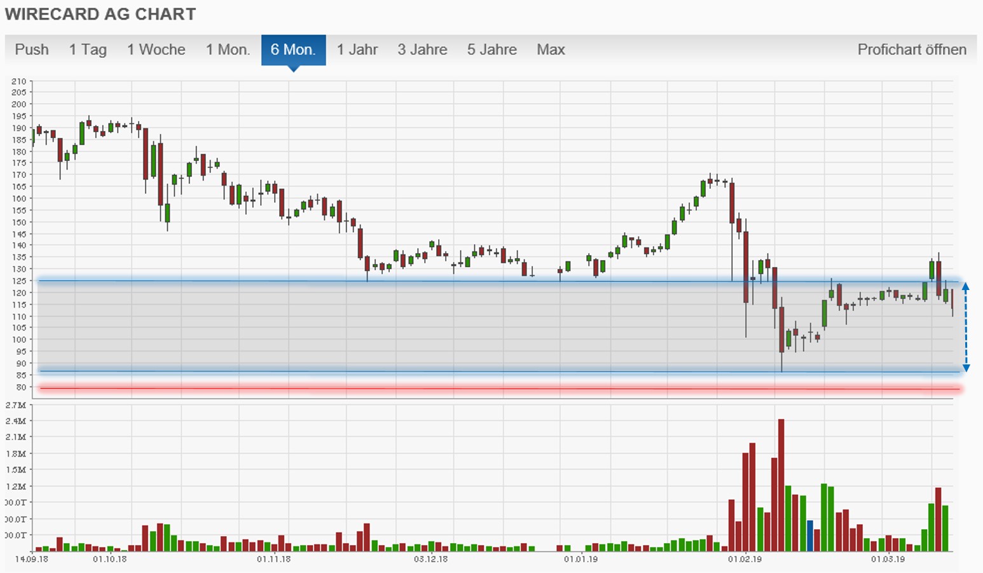Switch chart to 1 Jahr range
The height and width of the screenshot is (573, 983).
coord(357,50)
